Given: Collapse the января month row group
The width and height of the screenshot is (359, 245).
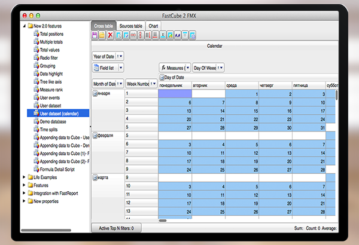Looking at the screenshot, I should tap(95, 94).
